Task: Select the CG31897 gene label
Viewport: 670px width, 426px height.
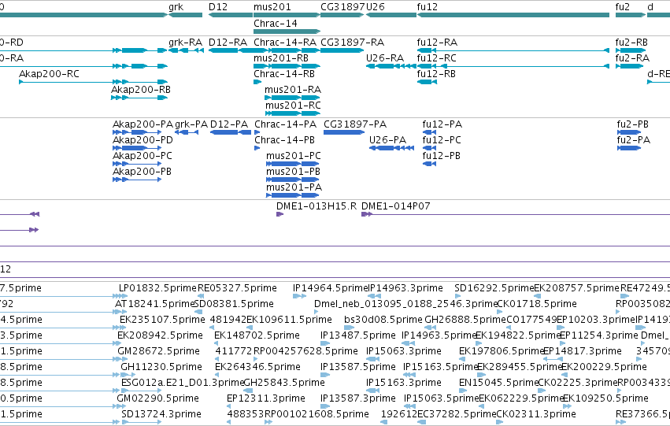Action: [342, 7]
